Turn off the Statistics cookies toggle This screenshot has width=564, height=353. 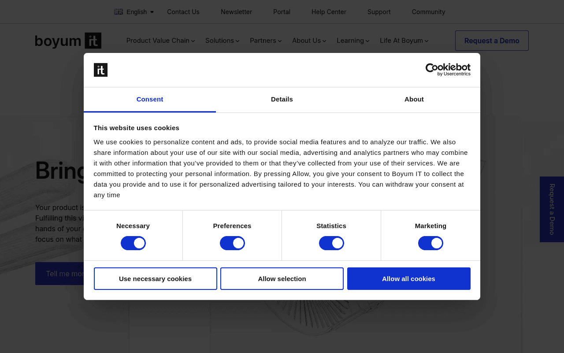point(331,243)
